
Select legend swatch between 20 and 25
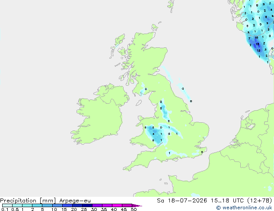(x=77, y=205)
